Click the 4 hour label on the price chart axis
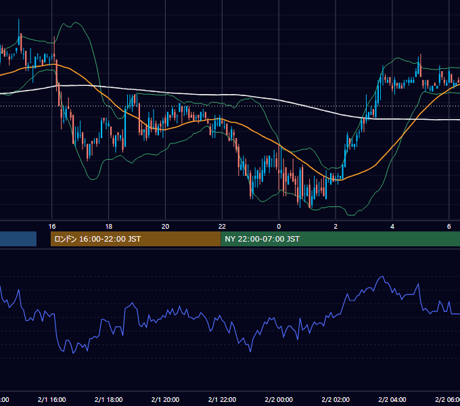460x406 pixels. [392, 227]
